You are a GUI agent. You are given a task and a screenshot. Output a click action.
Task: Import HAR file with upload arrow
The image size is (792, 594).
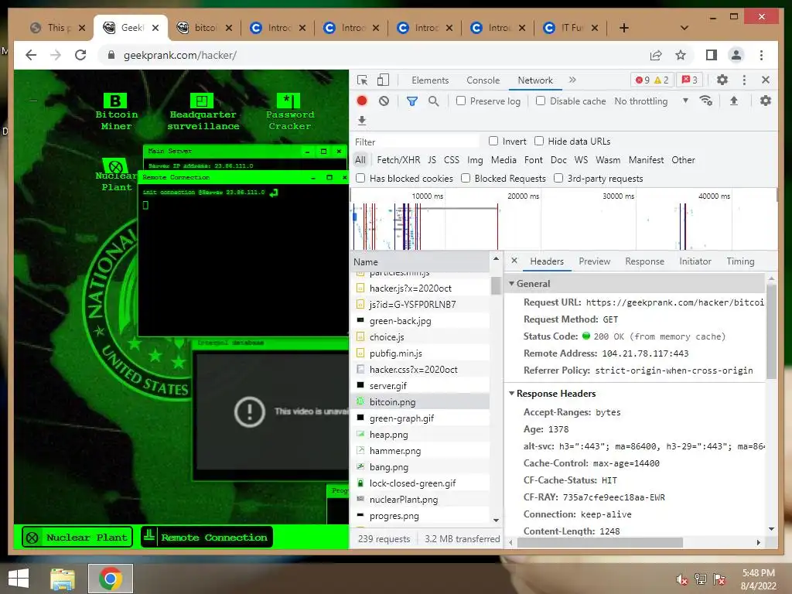click(x=734, y=101)
